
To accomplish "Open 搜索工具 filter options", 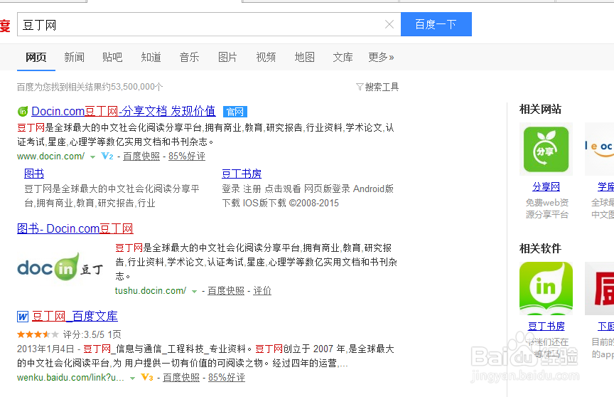I will point(377,87).
